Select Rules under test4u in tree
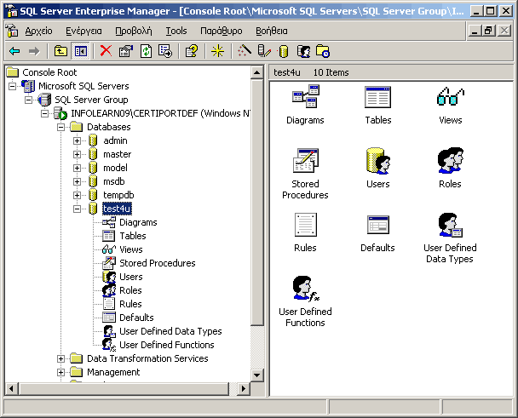This screenshot has height=418, width=518. click(x=130, y=304)
